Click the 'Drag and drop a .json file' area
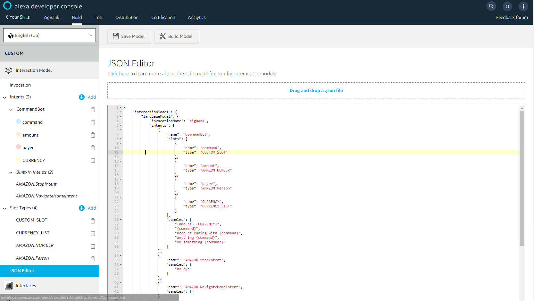 pos(316,90)
